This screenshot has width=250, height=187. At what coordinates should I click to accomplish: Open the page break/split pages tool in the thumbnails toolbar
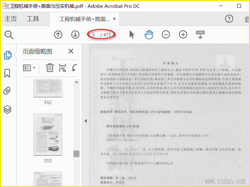click(62, 68)
